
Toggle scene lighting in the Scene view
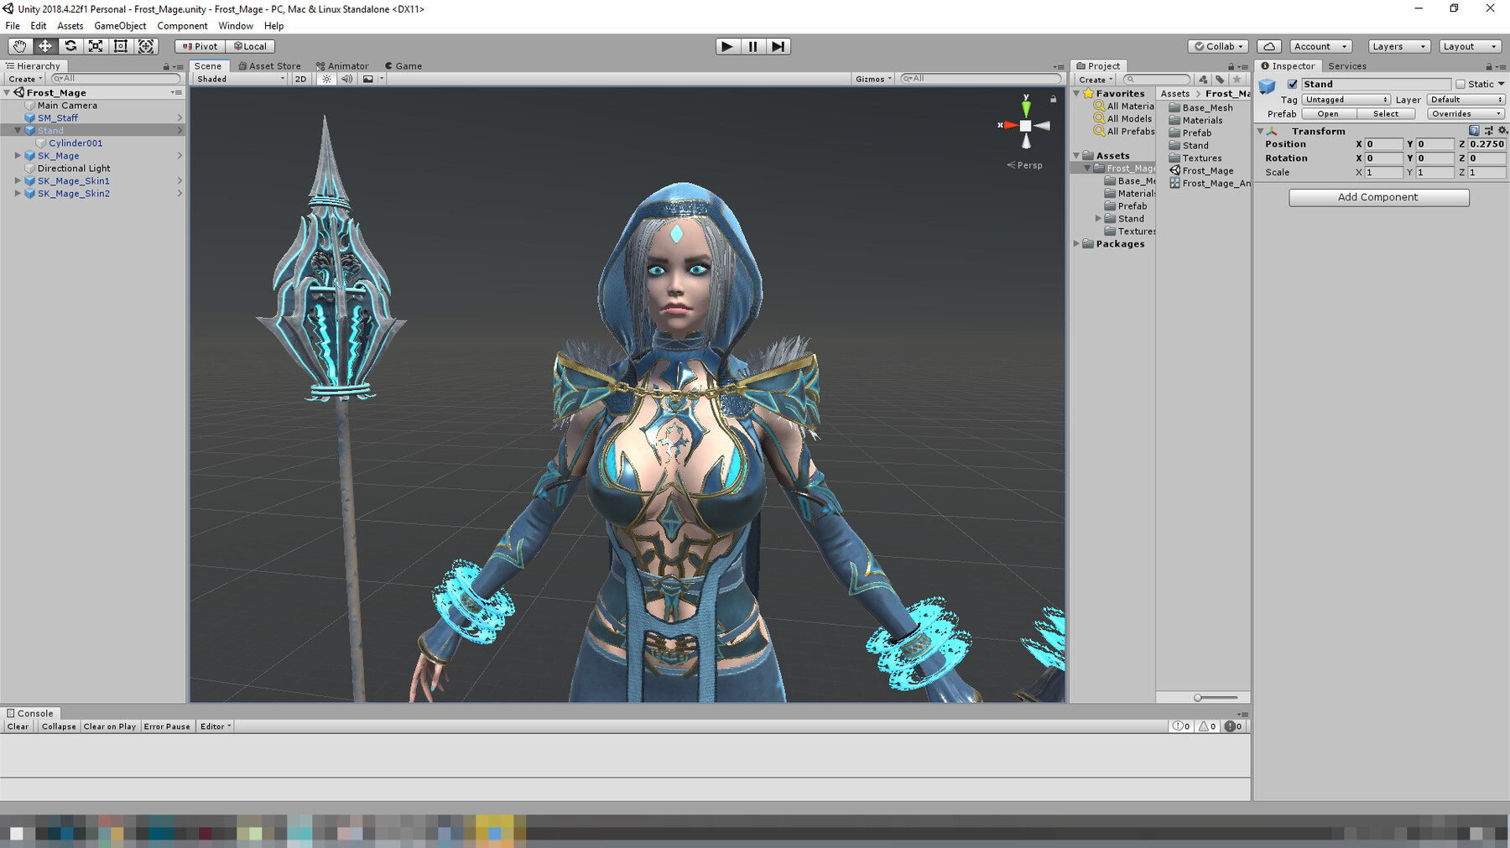click(x=325, y=79)
